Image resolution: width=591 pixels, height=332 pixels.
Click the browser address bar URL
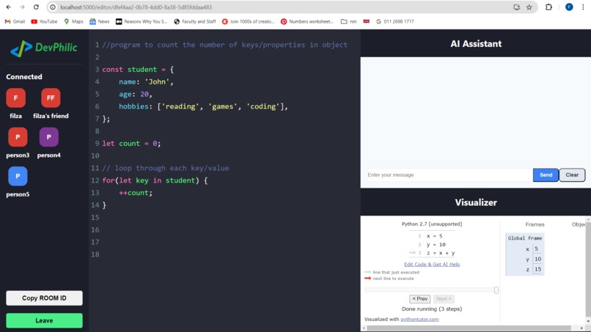pos(136,7)
